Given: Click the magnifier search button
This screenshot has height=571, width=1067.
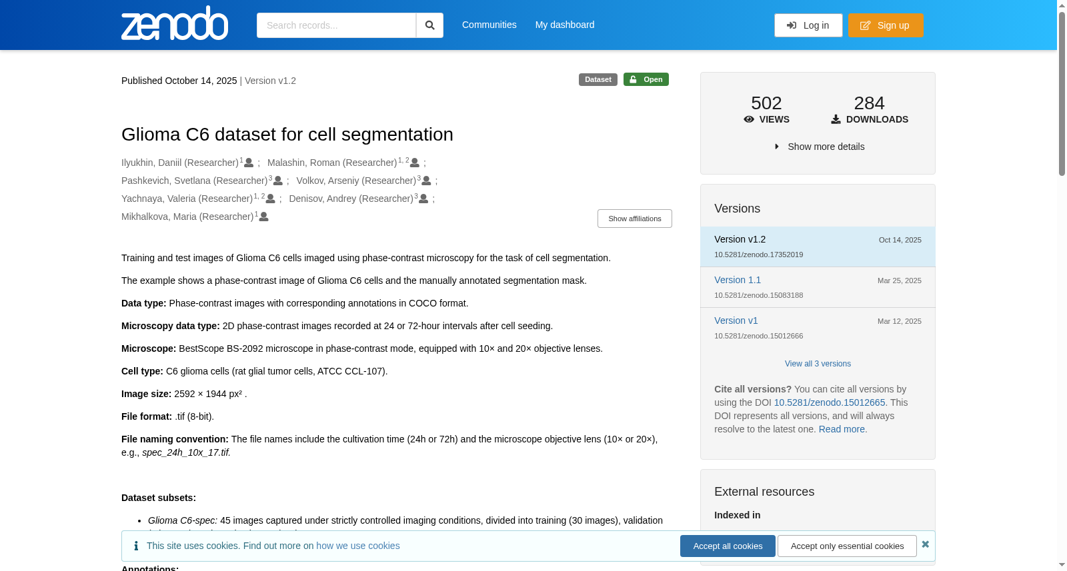Looking at the screenshot, I should 429,25.
